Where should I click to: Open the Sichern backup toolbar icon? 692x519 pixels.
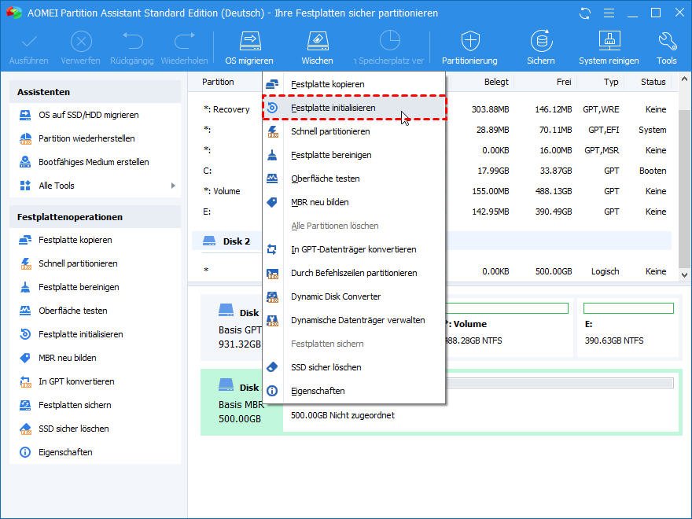[x=541, y=48]
